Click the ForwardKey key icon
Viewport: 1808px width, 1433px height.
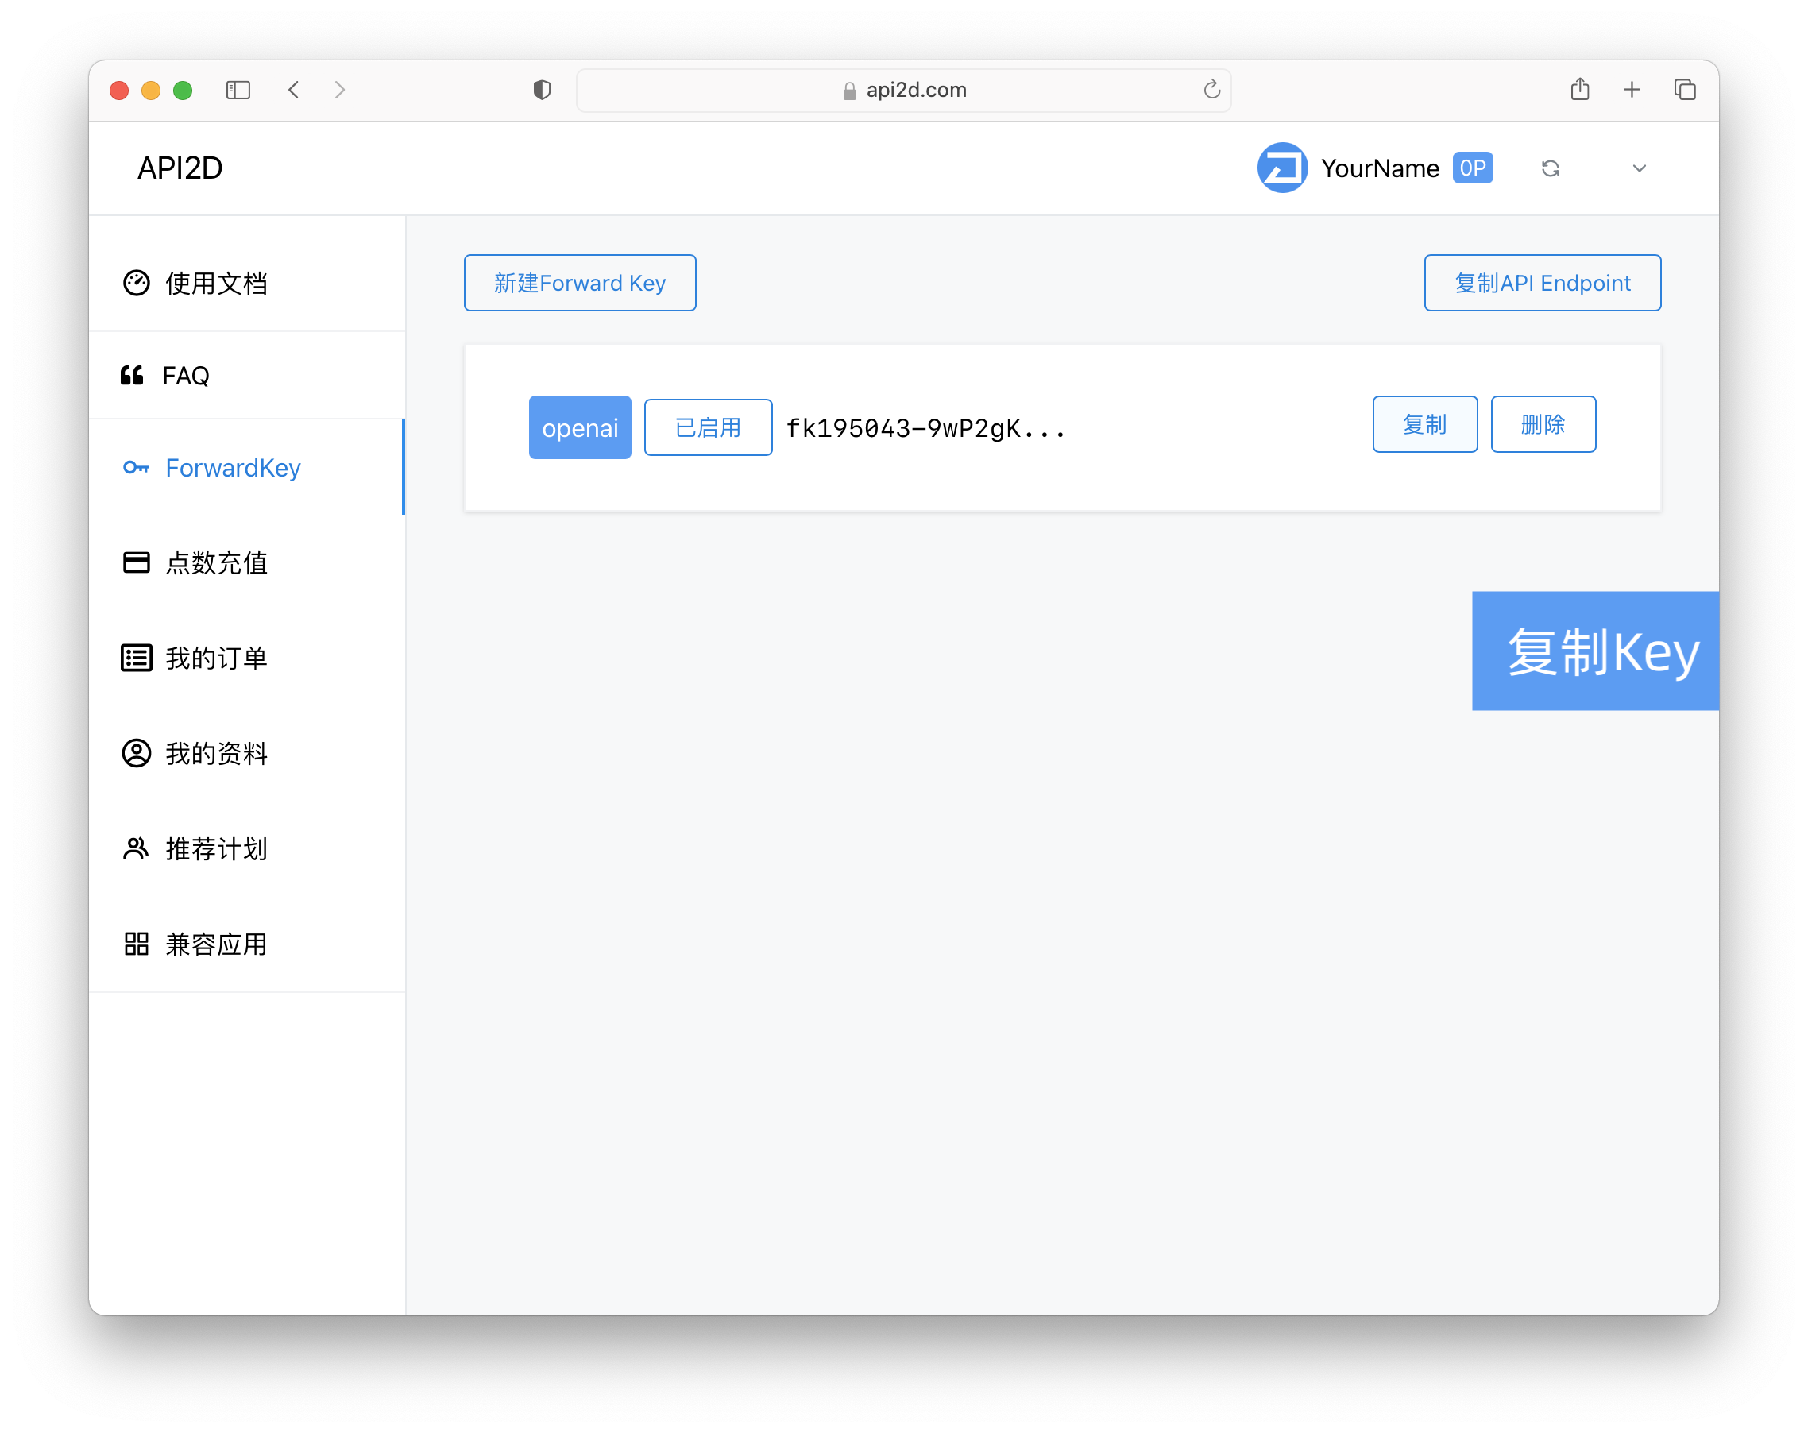point(136,468)
